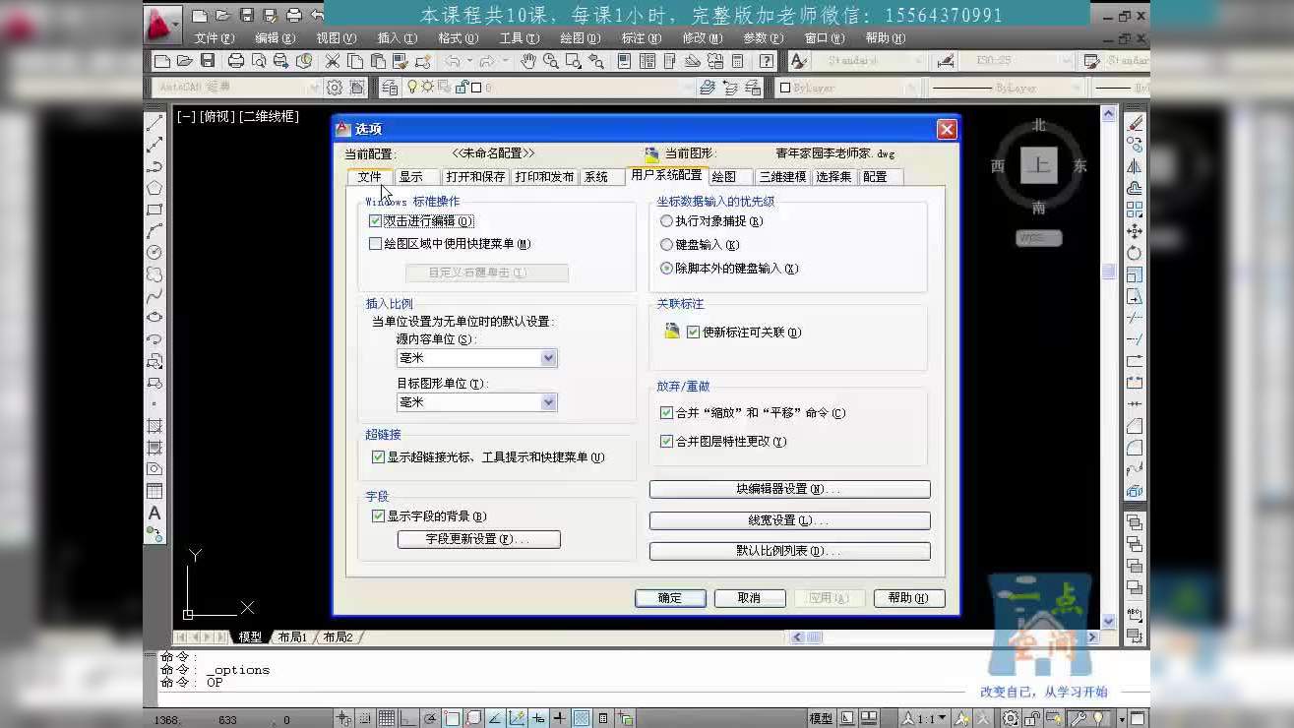1294x728 pixels.
Task: Switch to the 显示 tab in Options
Action: pyautogui.click(x=413, y=176)
